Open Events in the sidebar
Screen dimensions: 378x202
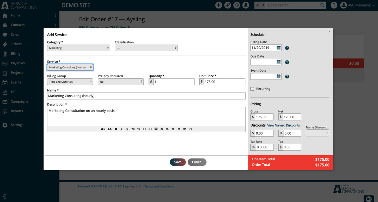(16, 82)
